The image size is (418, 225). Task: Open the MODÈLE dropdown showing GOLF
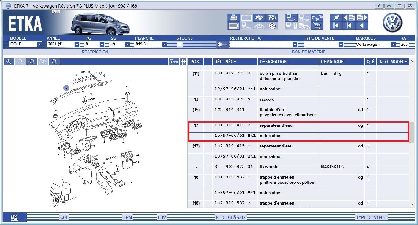click(x=39, y=44)
